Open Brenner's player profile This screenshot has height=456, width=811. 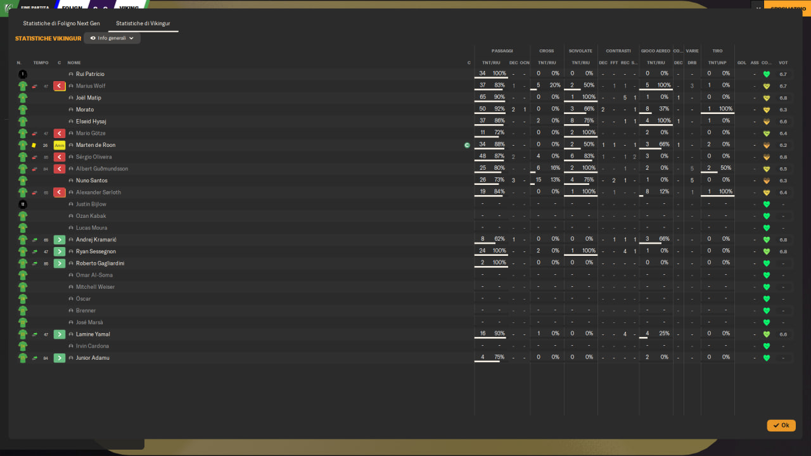86,310
